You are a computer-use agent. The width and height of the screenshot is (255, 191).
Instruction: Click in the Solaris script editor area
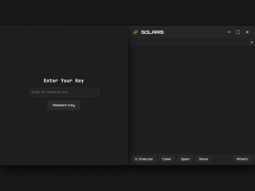coord(191,100)
